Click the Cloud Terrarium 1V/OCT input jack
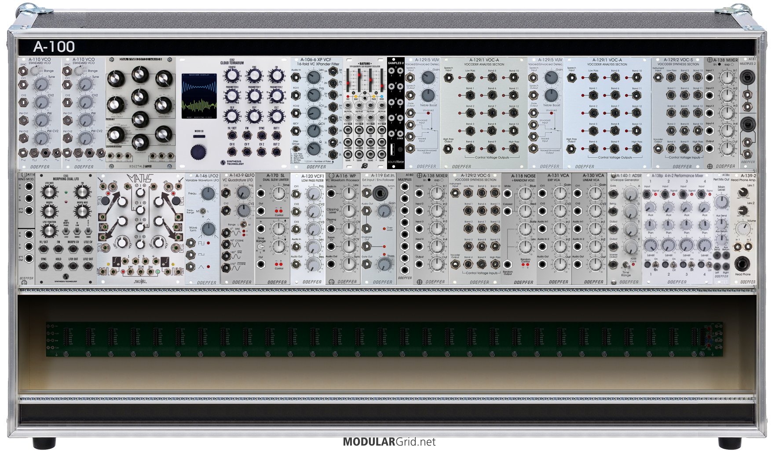The image size is (779, 451). pyautogui.click(x=232, y=135)
